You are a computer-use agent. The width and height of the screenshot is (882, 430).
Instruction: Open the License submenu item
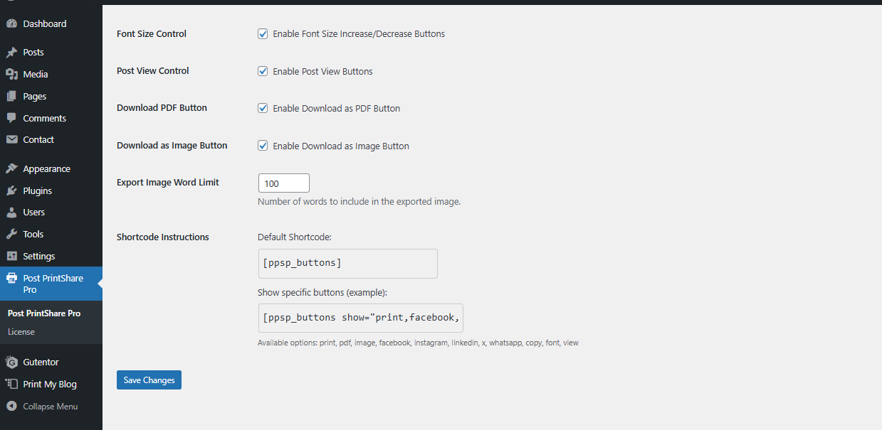click(21, 332)
